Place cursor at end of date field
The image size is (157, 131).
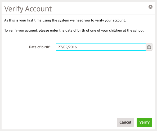pyautogui.click(x=110, y=47)
